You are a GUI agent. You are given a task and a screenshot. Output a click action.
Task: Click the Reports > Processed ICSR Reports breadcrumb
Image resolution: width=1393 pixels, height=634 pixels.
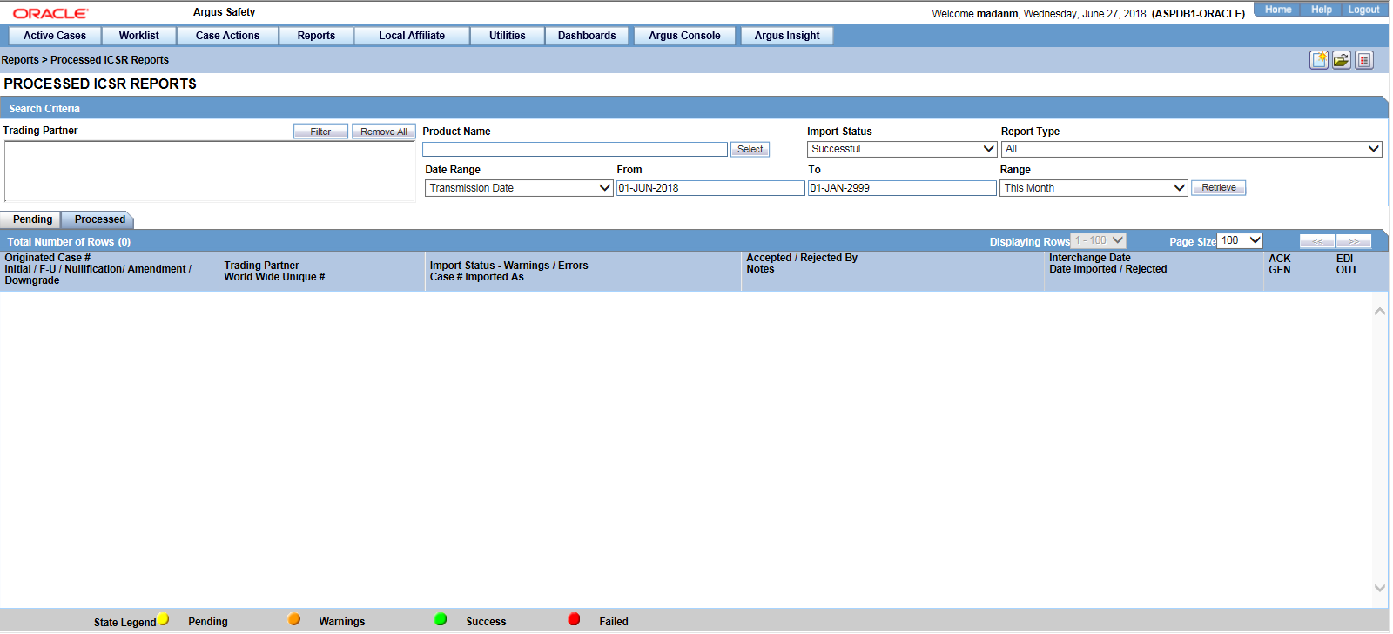(x=85, y=60)
